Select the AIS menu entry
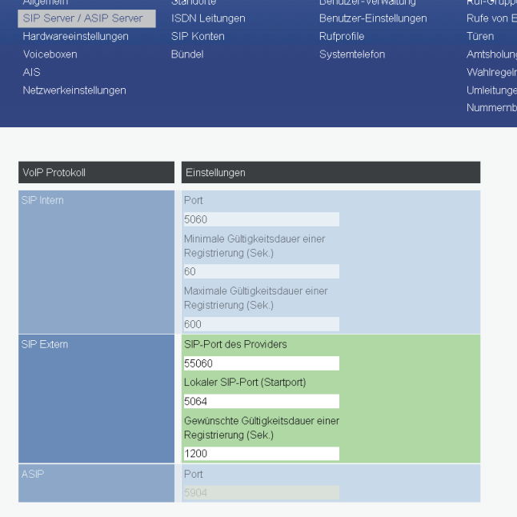 31,73
